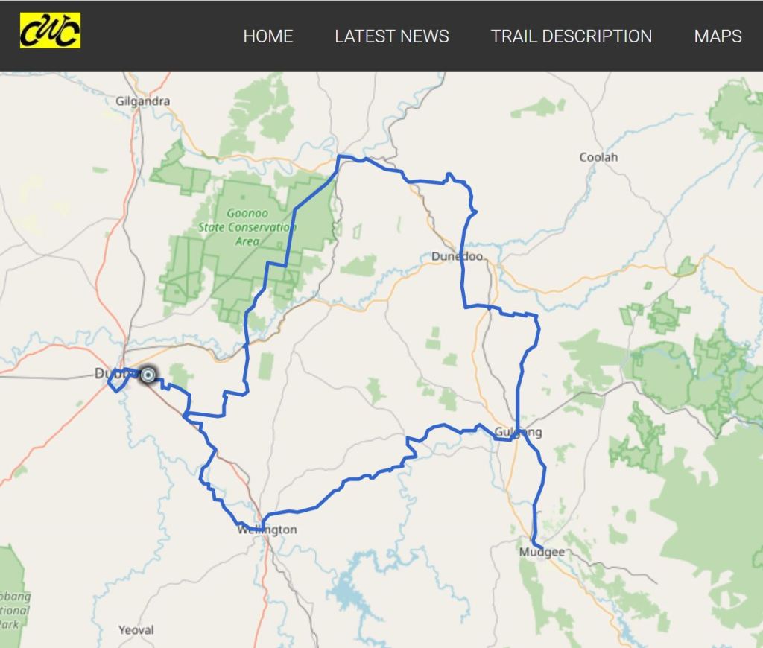The height and width of the screenshot is (648, 763).
Task: Click the Wellington town label
Action: [x=267, y=530]
